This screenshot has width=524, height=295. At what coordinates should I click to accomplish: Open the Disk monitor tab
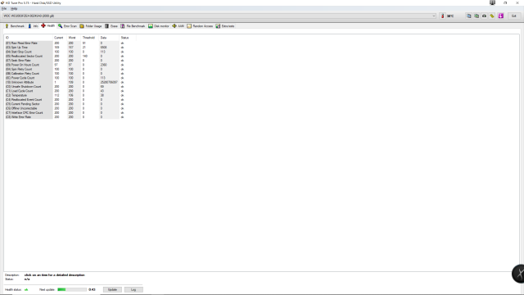click(x=159, y=26)
